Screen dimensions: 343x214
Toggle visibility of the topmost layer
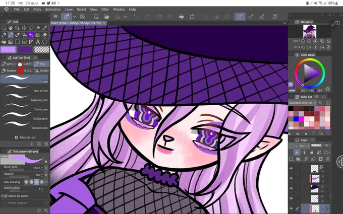tap(291, 168)
